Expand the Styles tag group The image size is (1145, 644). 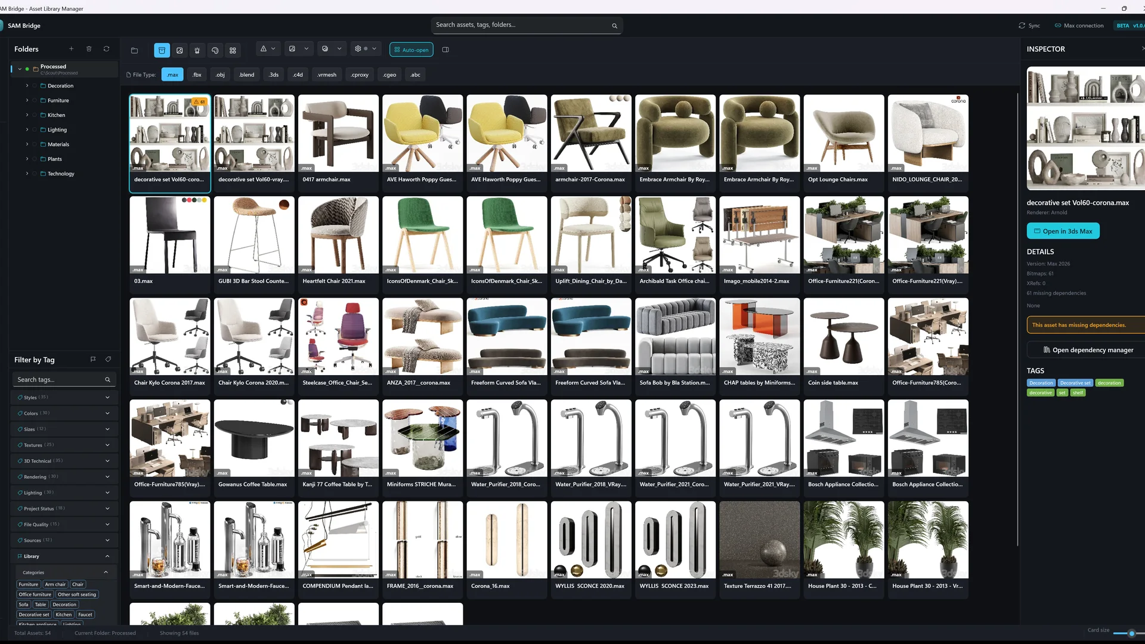tap(64, 397)
